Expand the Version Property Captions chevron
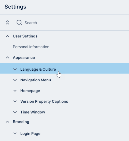Viewport: 129px width, 141px height. (x=15, y=101)
